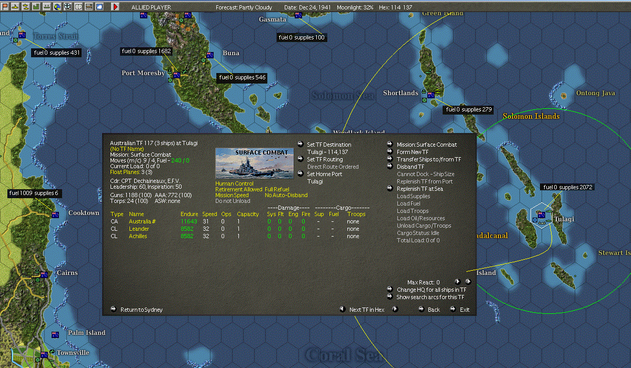Toggle Mission Speed setting
The height and width of the screenshot is (368, 631).
coord(232,195)
